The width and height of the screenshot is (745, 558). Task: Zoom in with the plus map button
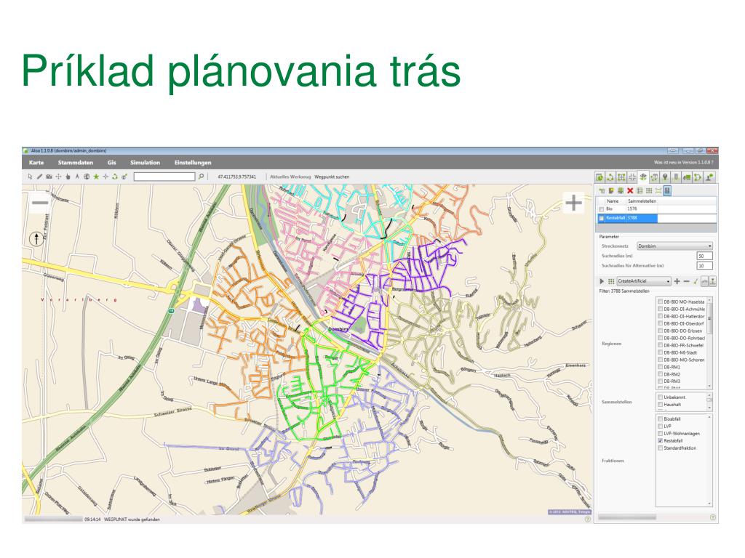pyautogui.click(x=573, y=203)
